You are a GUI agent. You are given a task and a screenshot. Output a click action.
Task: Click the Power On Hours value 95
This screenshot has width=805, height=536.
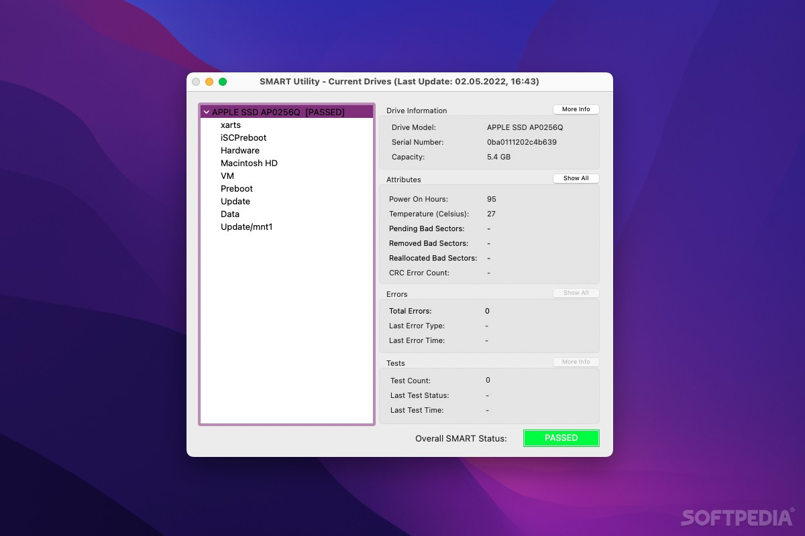[492, 199]
